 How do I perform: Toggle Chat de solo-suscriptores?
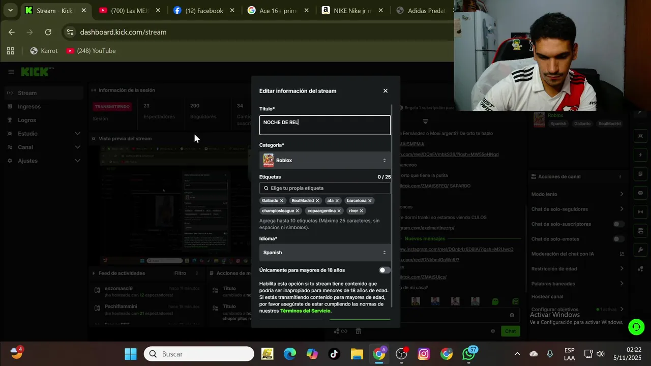click(618, 224)
